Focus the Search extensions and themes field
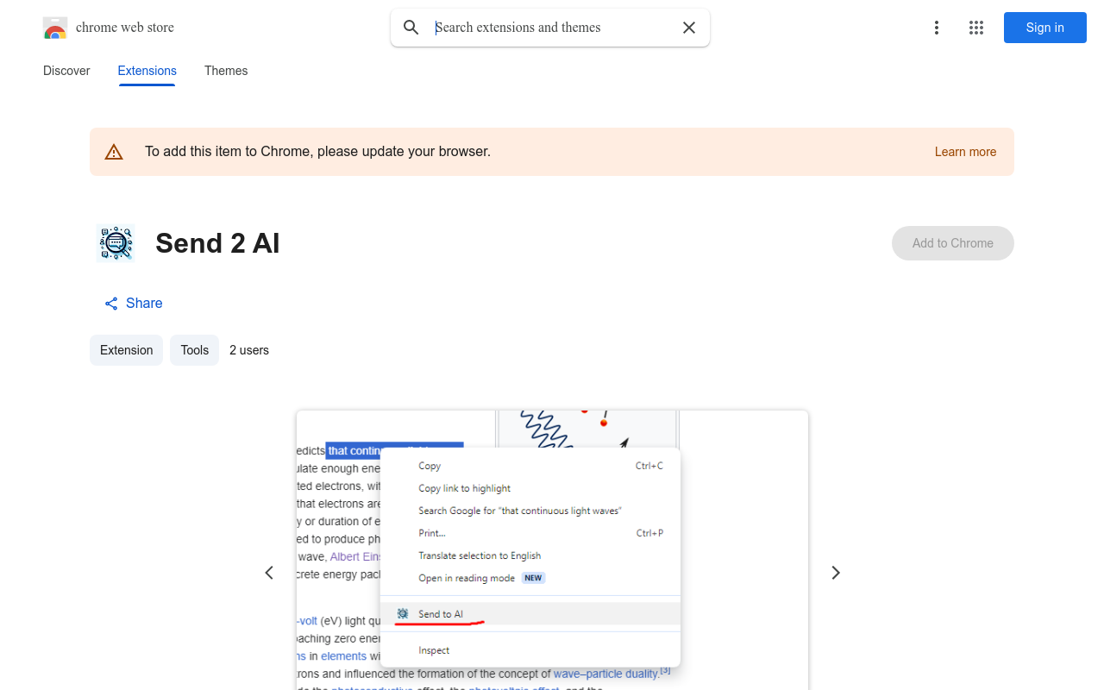Image resolution: width=1104 pixels, height=690 pixels. [552, 28]
